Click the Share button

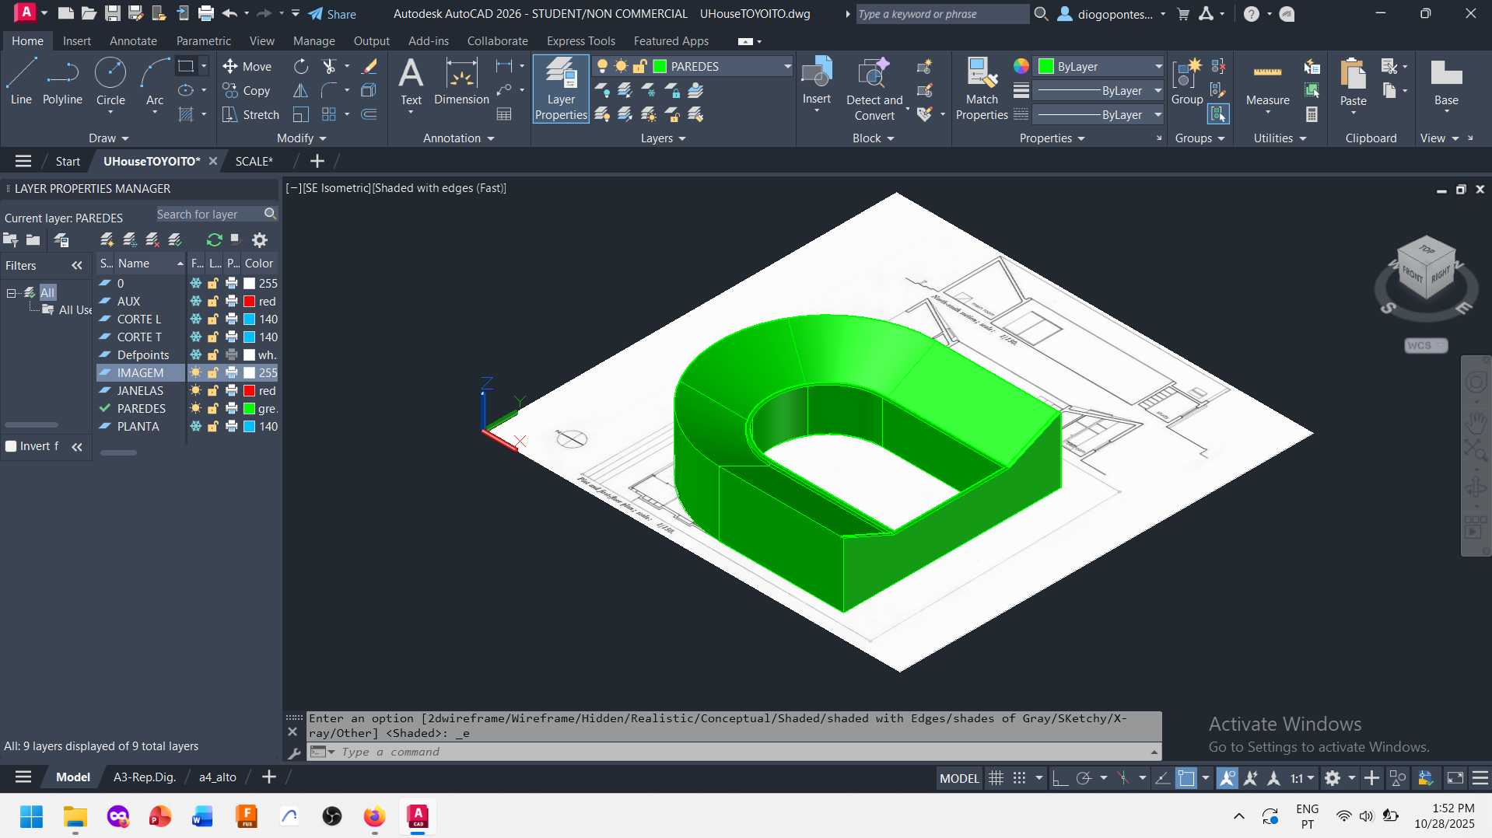click(332, 14)
